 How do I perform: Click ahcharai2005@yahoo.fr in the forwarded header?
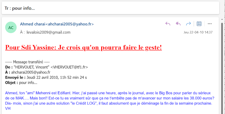point(31,72)
